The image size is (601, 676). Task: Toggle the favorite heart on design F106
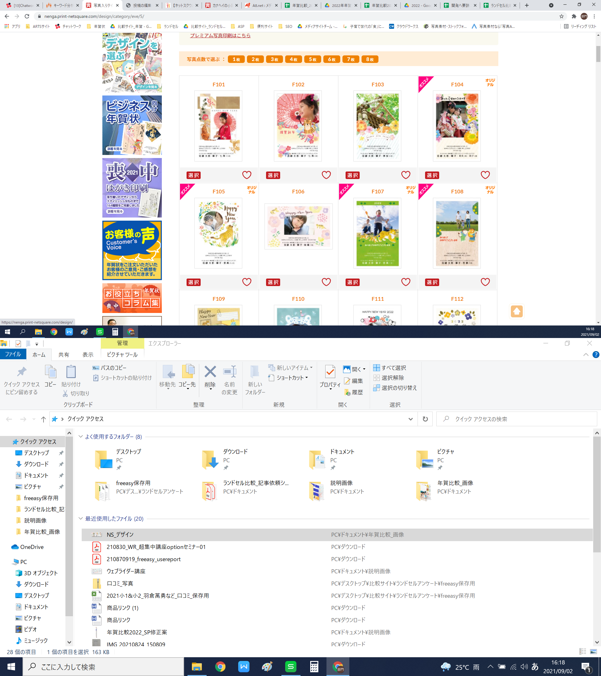pos(326,282)
